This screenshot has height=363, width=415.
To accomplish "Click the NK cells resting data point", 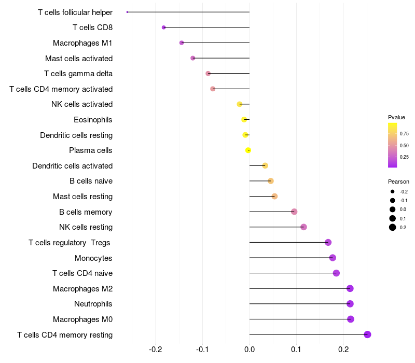I will pyautogui.click(x=303, y=227).
